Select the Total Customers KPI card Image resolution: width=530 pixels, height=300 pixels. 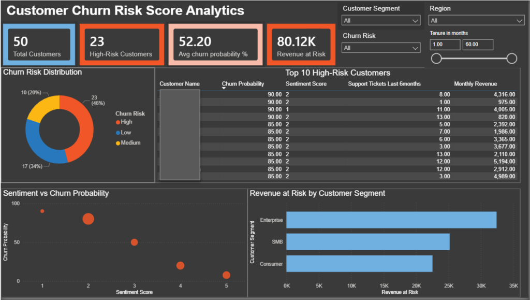(39, 44)
